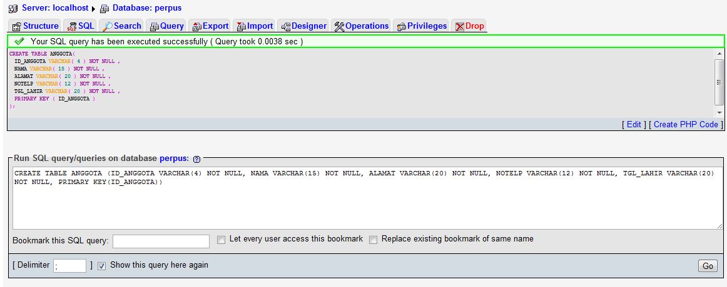727x287 pixels.
Task: Click the Query tab icon
Action: [155, 26]
